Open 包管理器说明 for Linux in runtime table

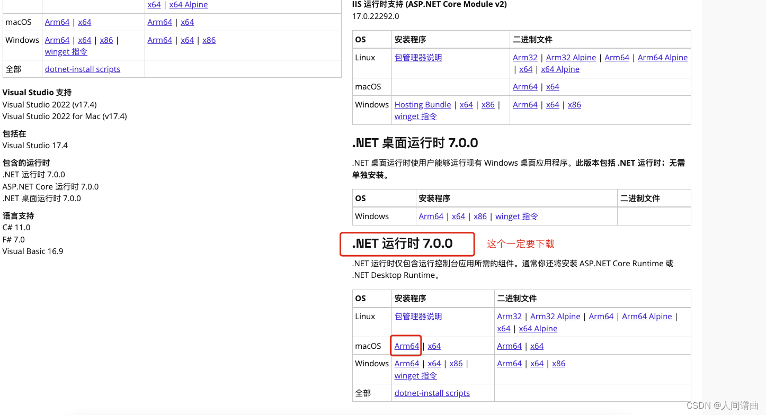[x=418, y=316]
